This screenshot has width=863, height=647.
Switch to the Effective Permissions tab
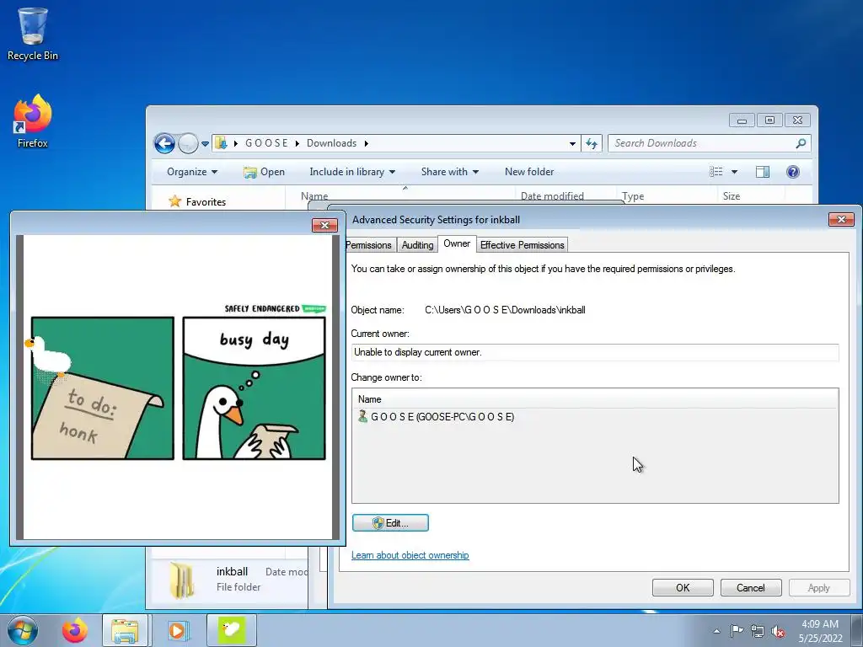point(522,245)
